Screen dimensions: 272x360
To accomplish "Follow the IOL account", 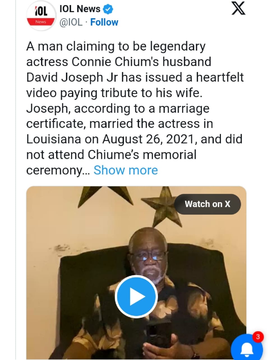I will click(x=104, y=22).
